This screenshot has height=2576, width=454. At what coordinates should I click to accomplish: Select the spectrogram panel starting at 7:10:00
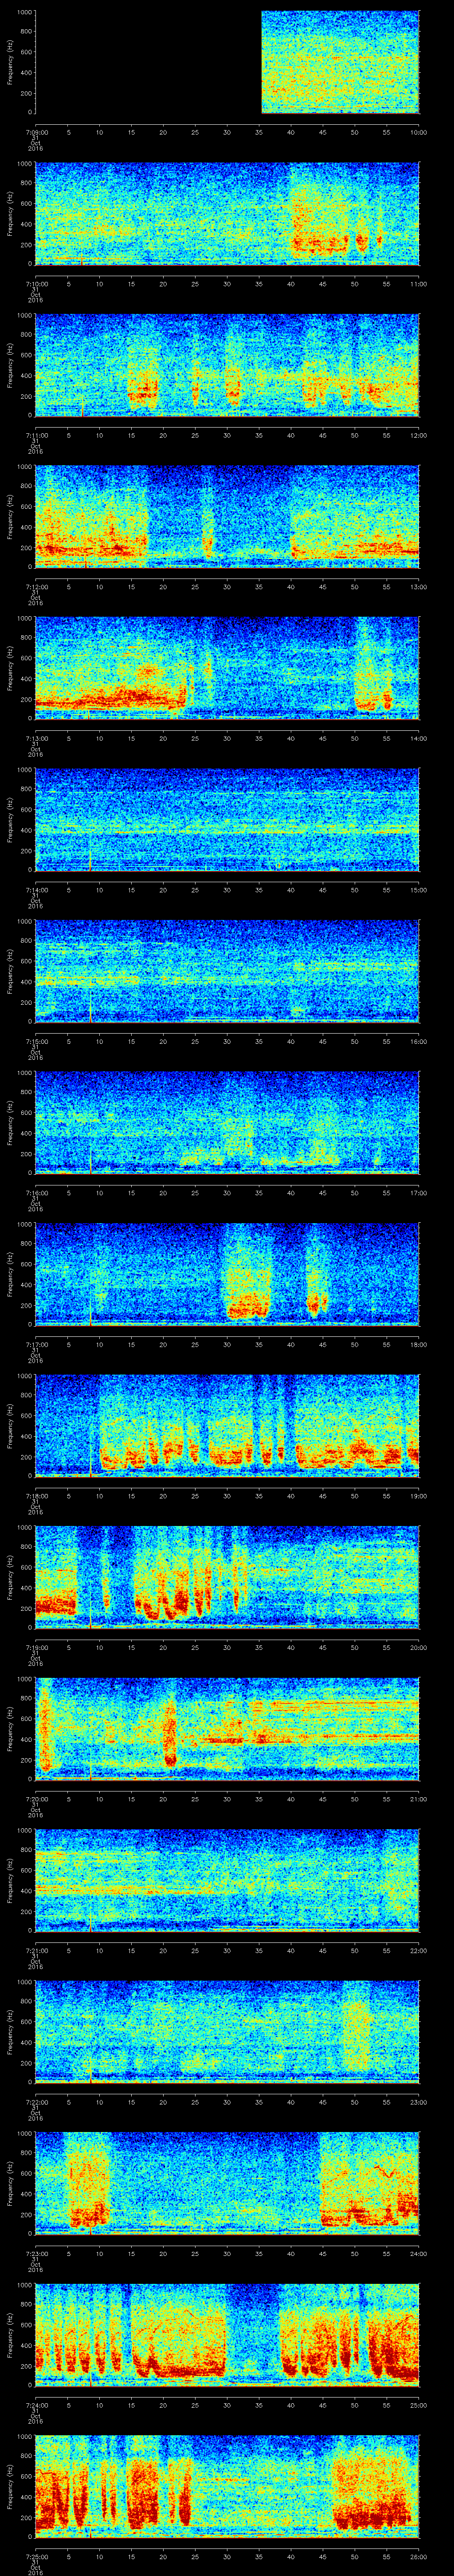click(x=227, y=213)
